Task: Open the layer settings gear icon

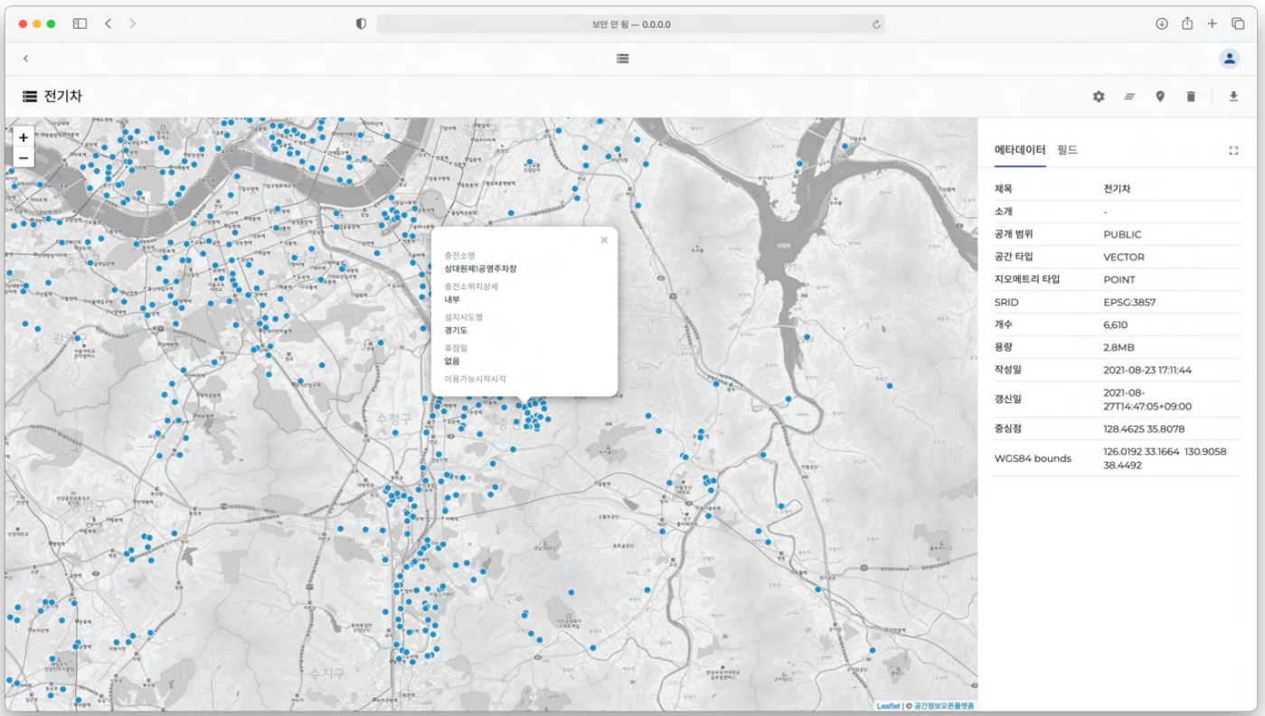Action: [1098, 97]
